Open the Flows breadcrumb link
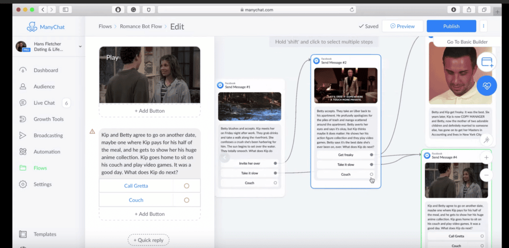509x248 pixels. point(105,26)
